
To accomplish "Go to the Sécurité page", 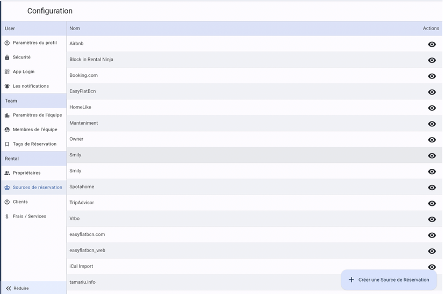I will tap(34, 58).
